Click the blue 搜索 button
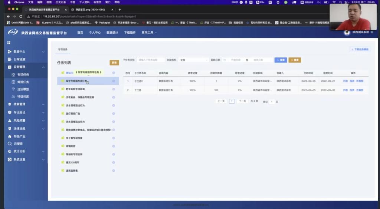 coord(281,60)
